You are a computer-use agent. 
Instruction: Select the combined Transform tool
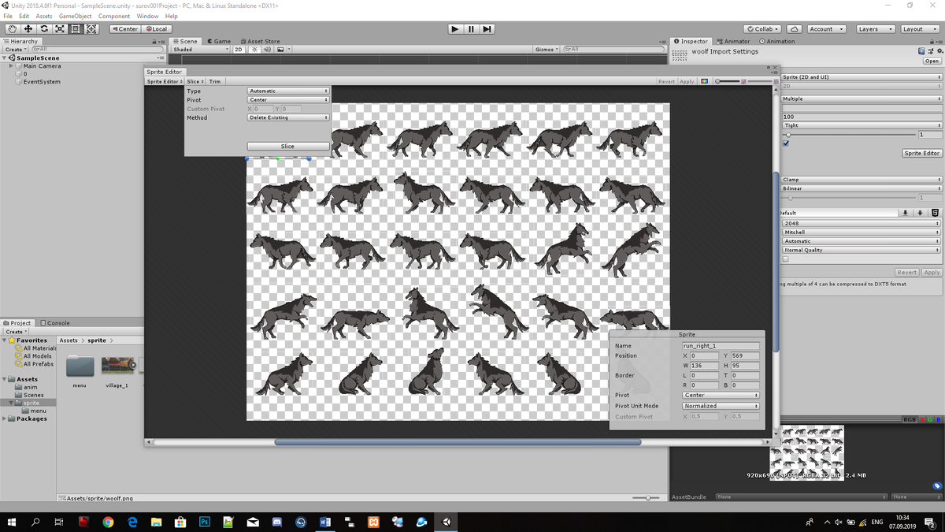pos(91,28)
